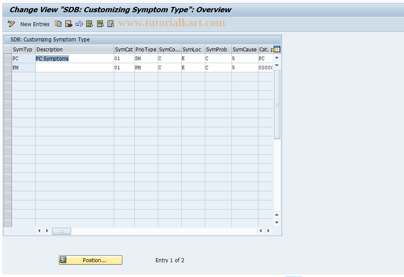The width and height of the screenshot is (404, 277).
Task: Click the Select All toolbar icon
Action: 90,24
